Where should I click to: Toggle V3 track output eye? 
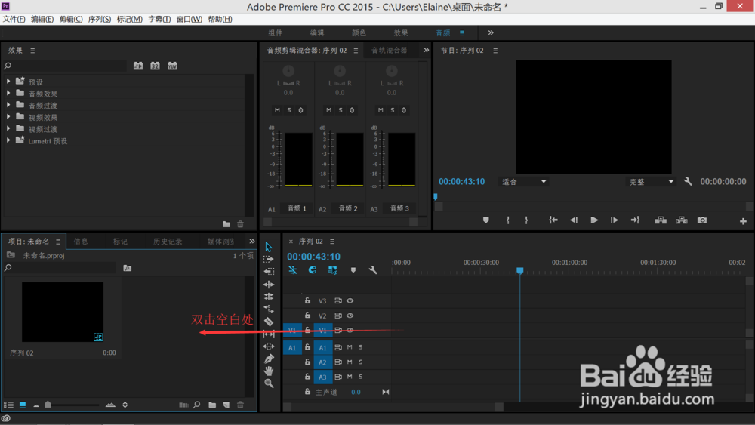click(350, 300)
